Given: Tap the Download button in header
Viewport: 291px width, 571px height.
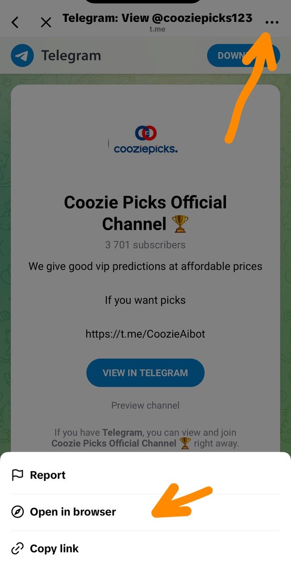Looking at the screenshot, I should tap(243, 56).
